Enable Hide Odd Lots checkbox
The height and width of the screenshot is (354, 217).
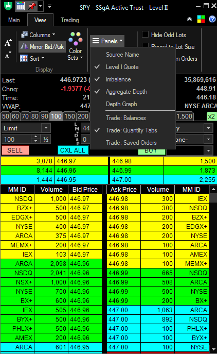pos(146,35)
